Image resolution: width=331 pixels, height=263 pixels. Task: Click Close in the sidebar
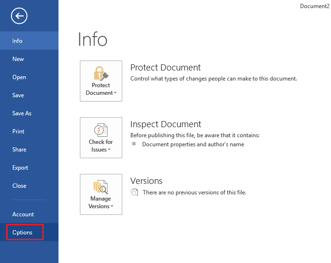(x=29, y=186)
